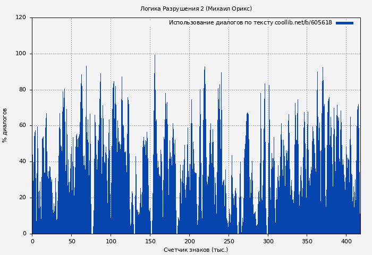Select the x-axis label 'Счетчик знаков (тыс.)'
Viewport: 372px width, 255px height.
[196, 250]
